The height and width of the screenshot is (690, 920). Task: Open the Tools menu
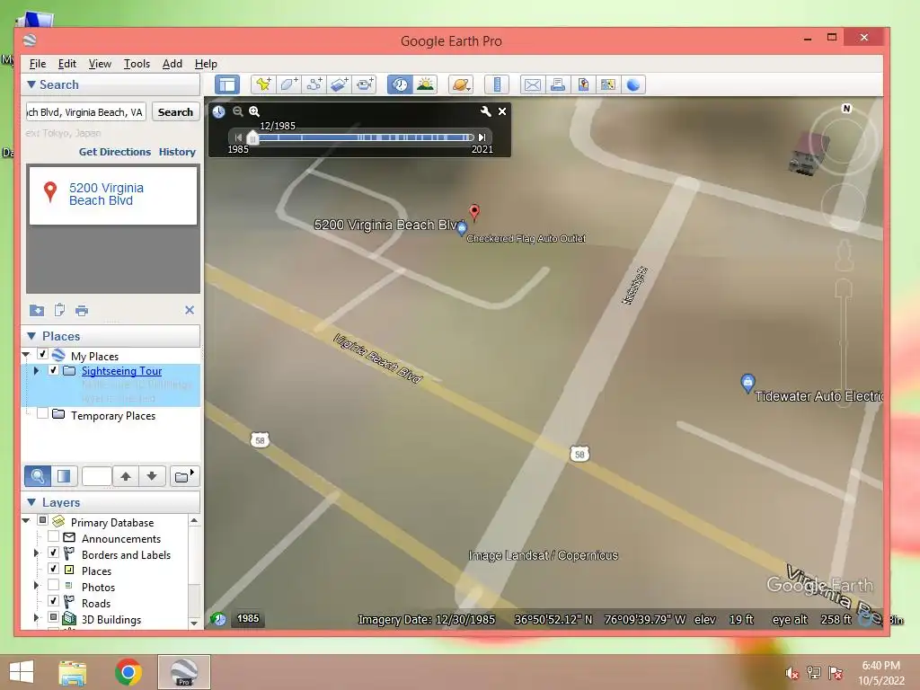137,64
